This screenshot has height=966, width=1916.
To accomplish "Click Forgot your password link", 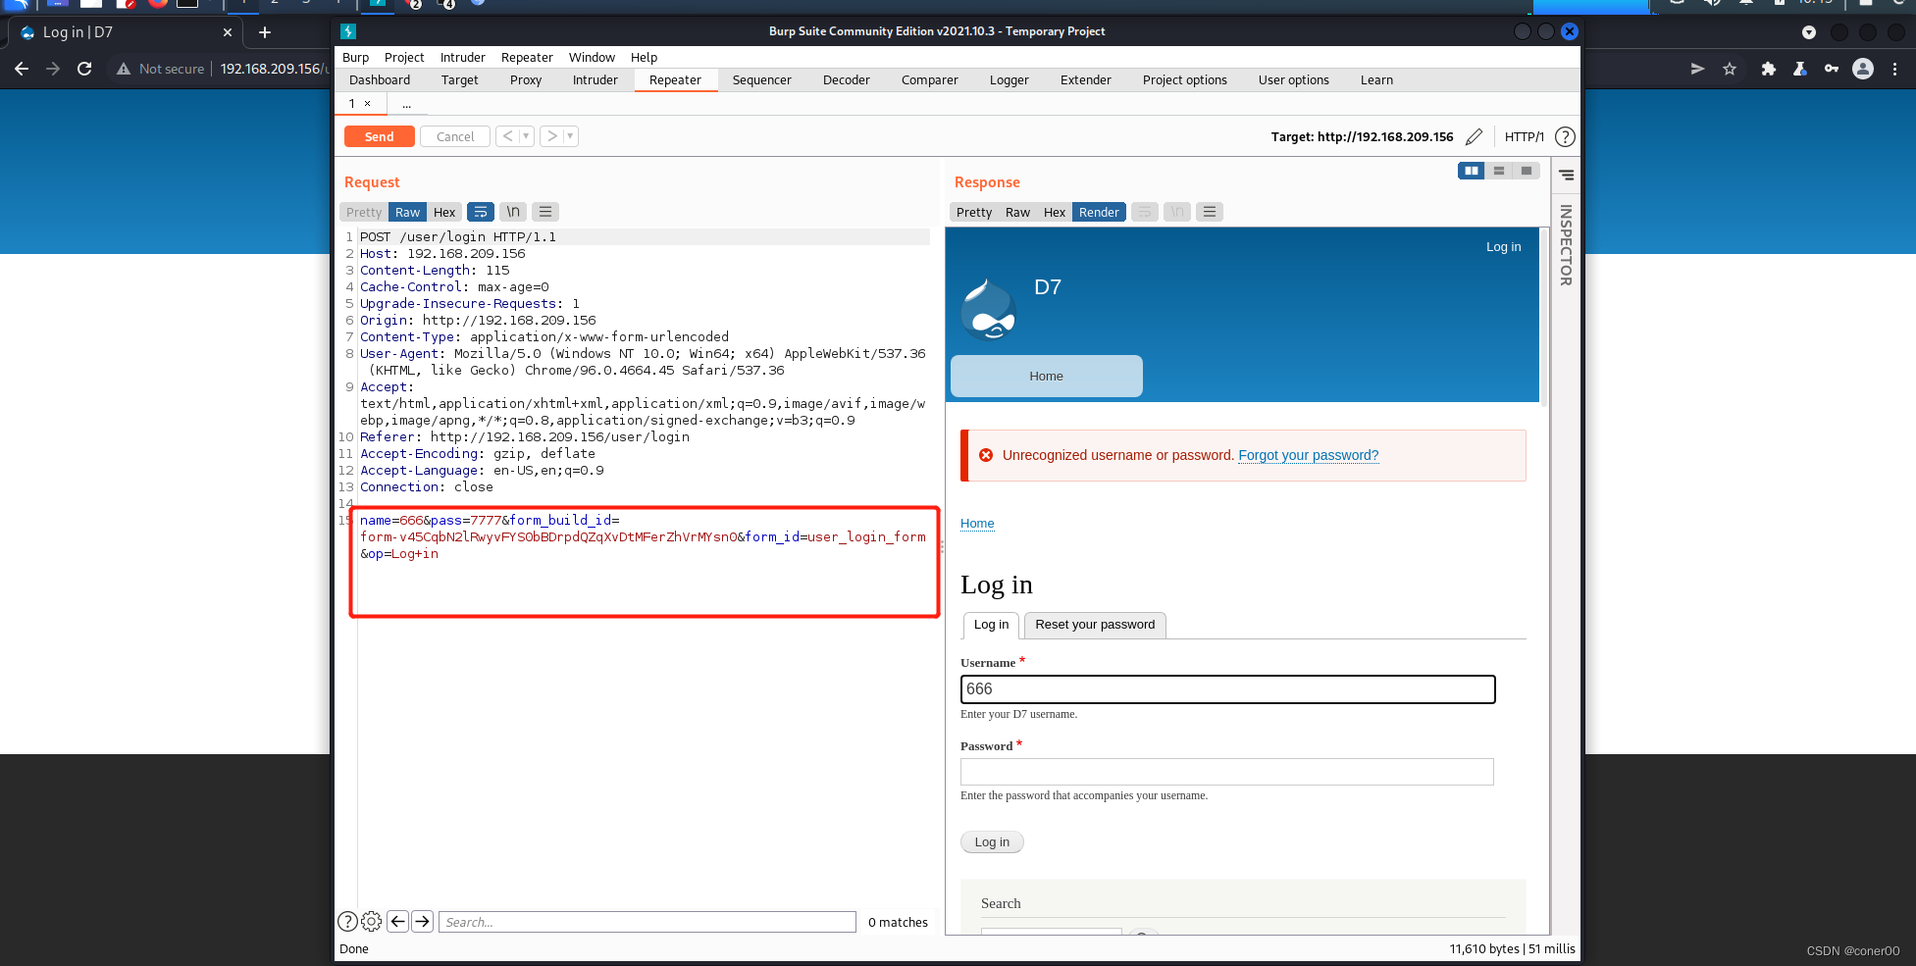I will coord(1308,455).
